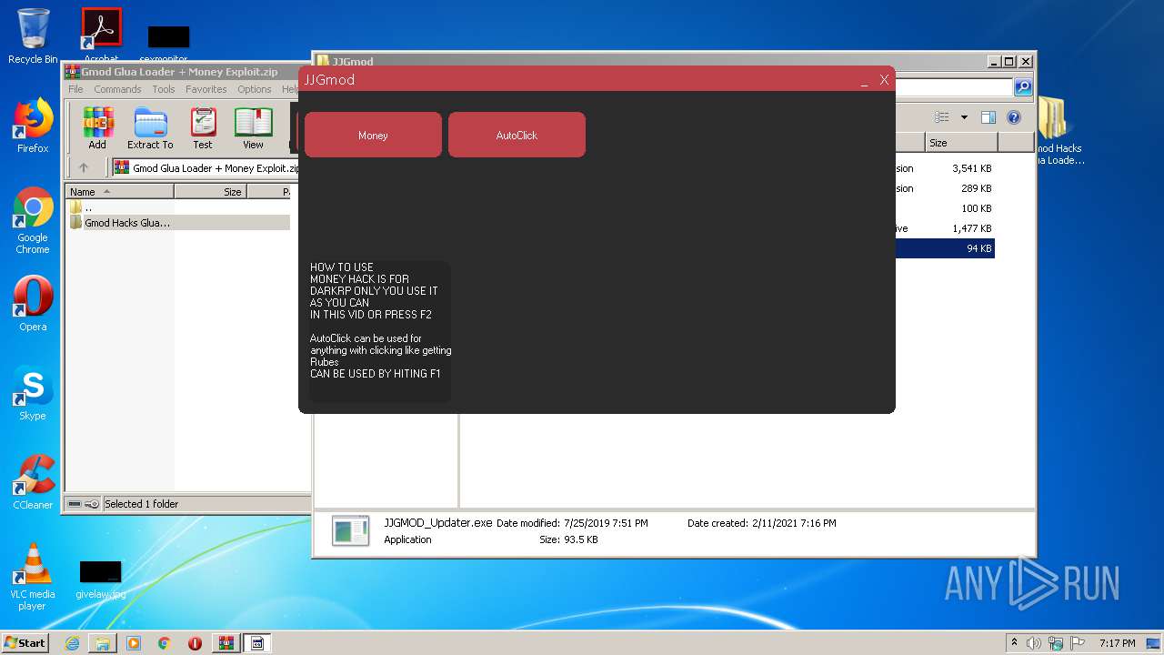Open the Acrobat desktop shortcut
Viewport: 1164px width, 655px height.
[101, 35]
